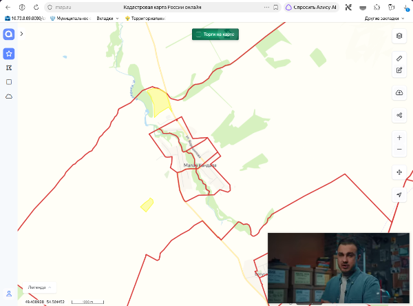Viewport: 413px width, 306px height.
Task: Select the ruler measurement tool
Action: click(399, 59)
